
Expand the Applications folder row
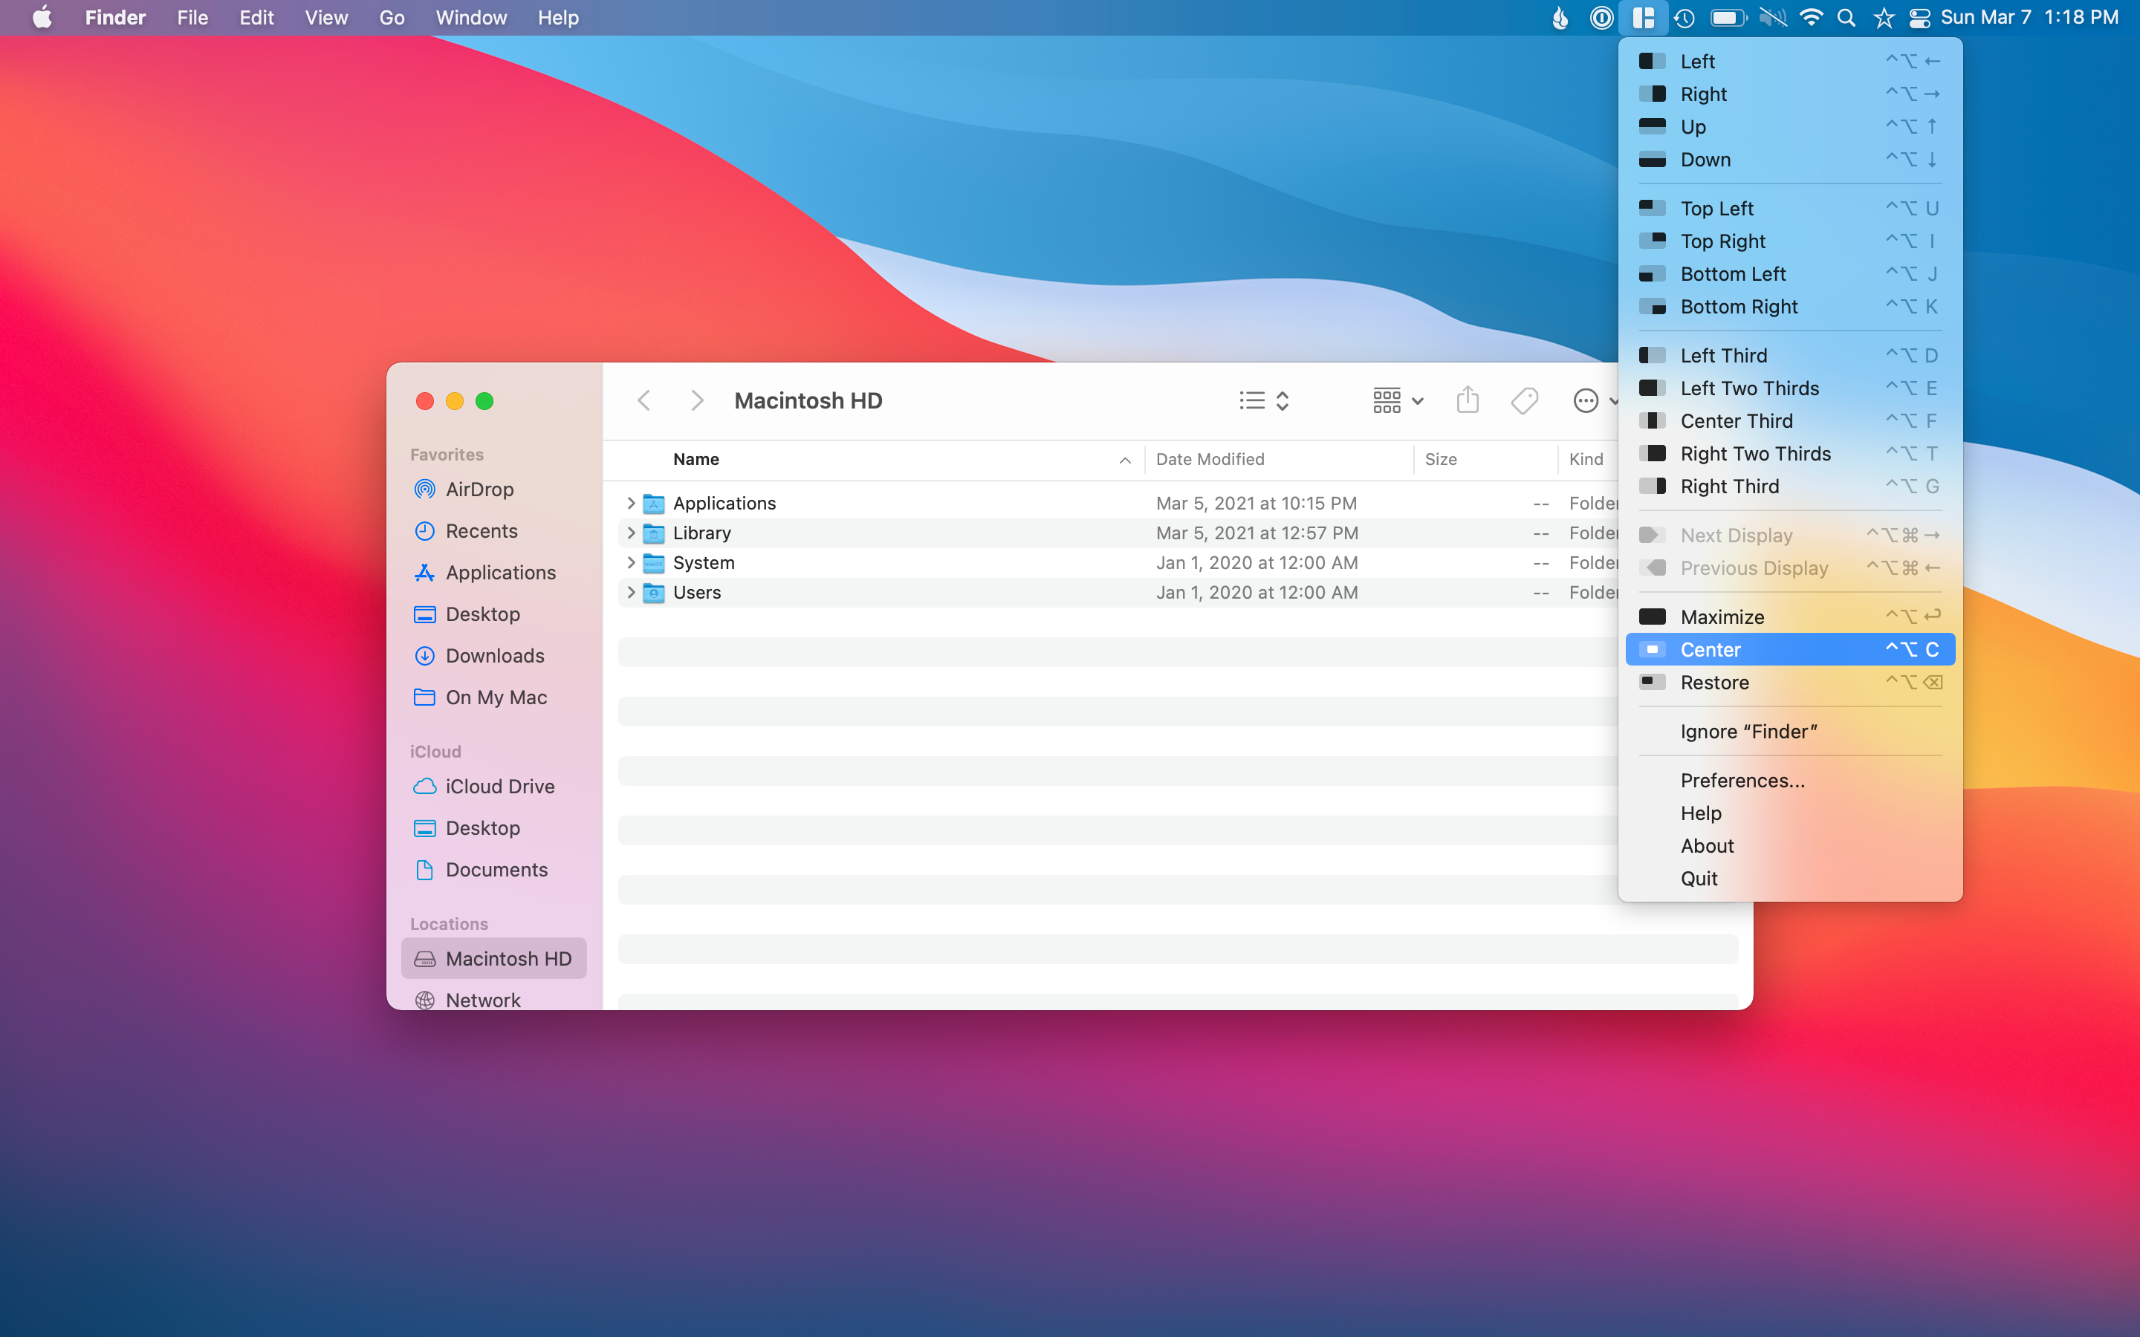631,503
